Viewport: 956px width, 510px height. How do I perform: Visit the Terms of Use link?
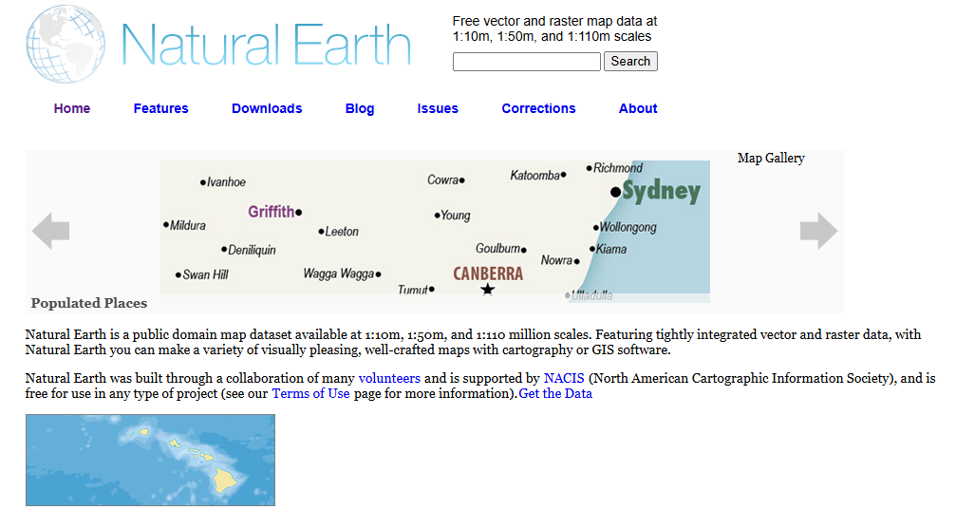click(x=310, y=393)
